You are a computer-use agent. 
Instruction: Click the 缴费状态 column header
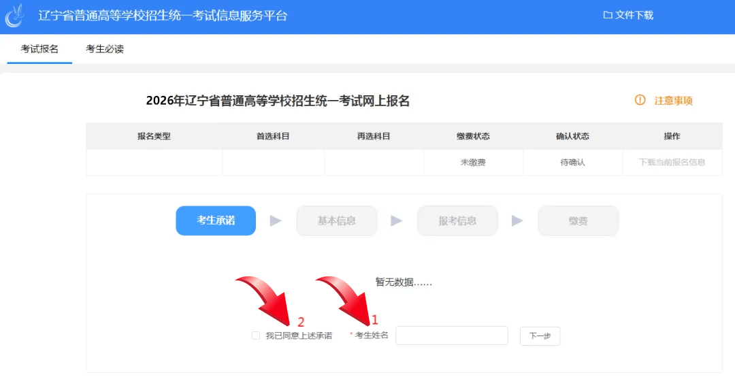point(473,136)
